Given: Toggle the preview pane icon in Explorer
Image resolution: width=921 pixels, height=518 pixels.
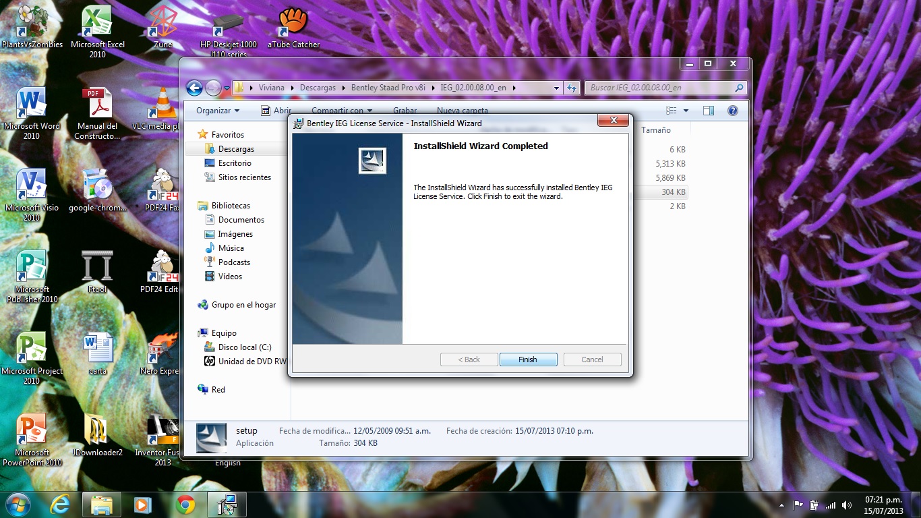Looking at the screenshot, I should coord(708,111).
